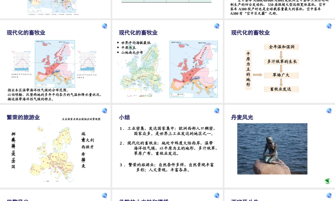Click 世界平均海拔最低 bullet text

136,43
